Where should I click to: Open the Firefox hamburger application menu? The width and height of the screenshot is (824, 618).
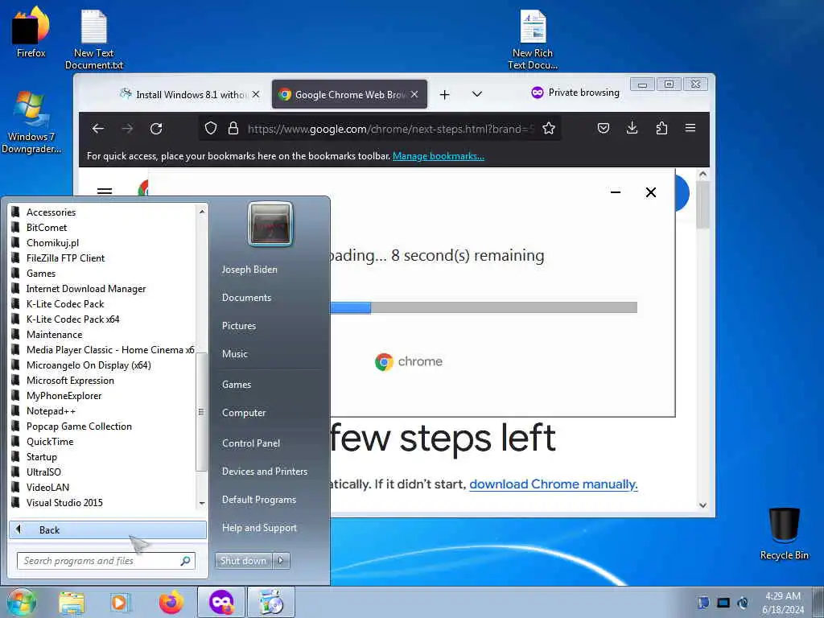click(690, 128)
